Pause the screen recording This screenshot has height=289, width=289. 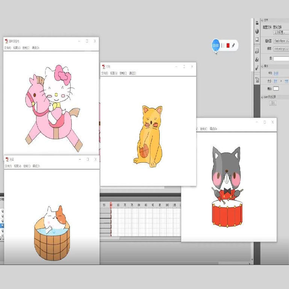coord(222,45)
